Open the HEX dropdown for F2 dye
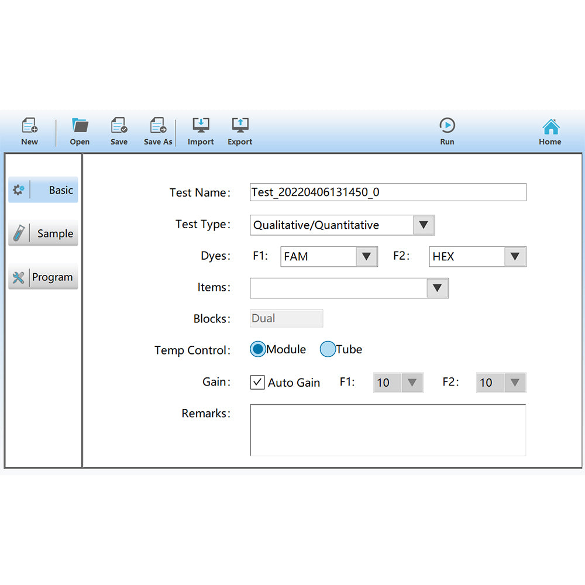Viewport: 585px width, 585px height. tap(515, 256)
